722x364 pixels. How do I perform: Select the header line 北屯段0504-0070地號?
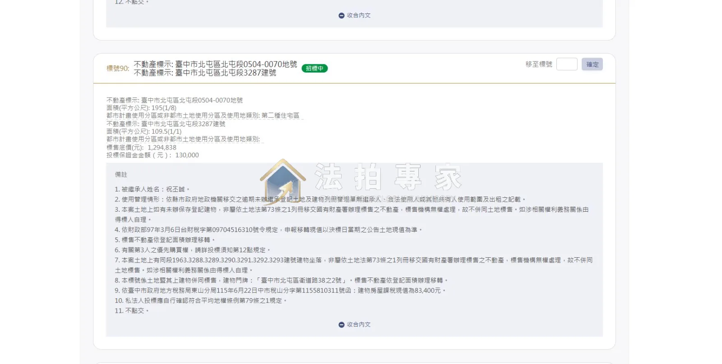215,64
